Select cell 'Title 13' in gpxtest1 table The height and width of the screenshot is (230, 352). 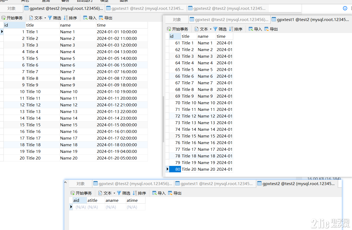point(189,123)
